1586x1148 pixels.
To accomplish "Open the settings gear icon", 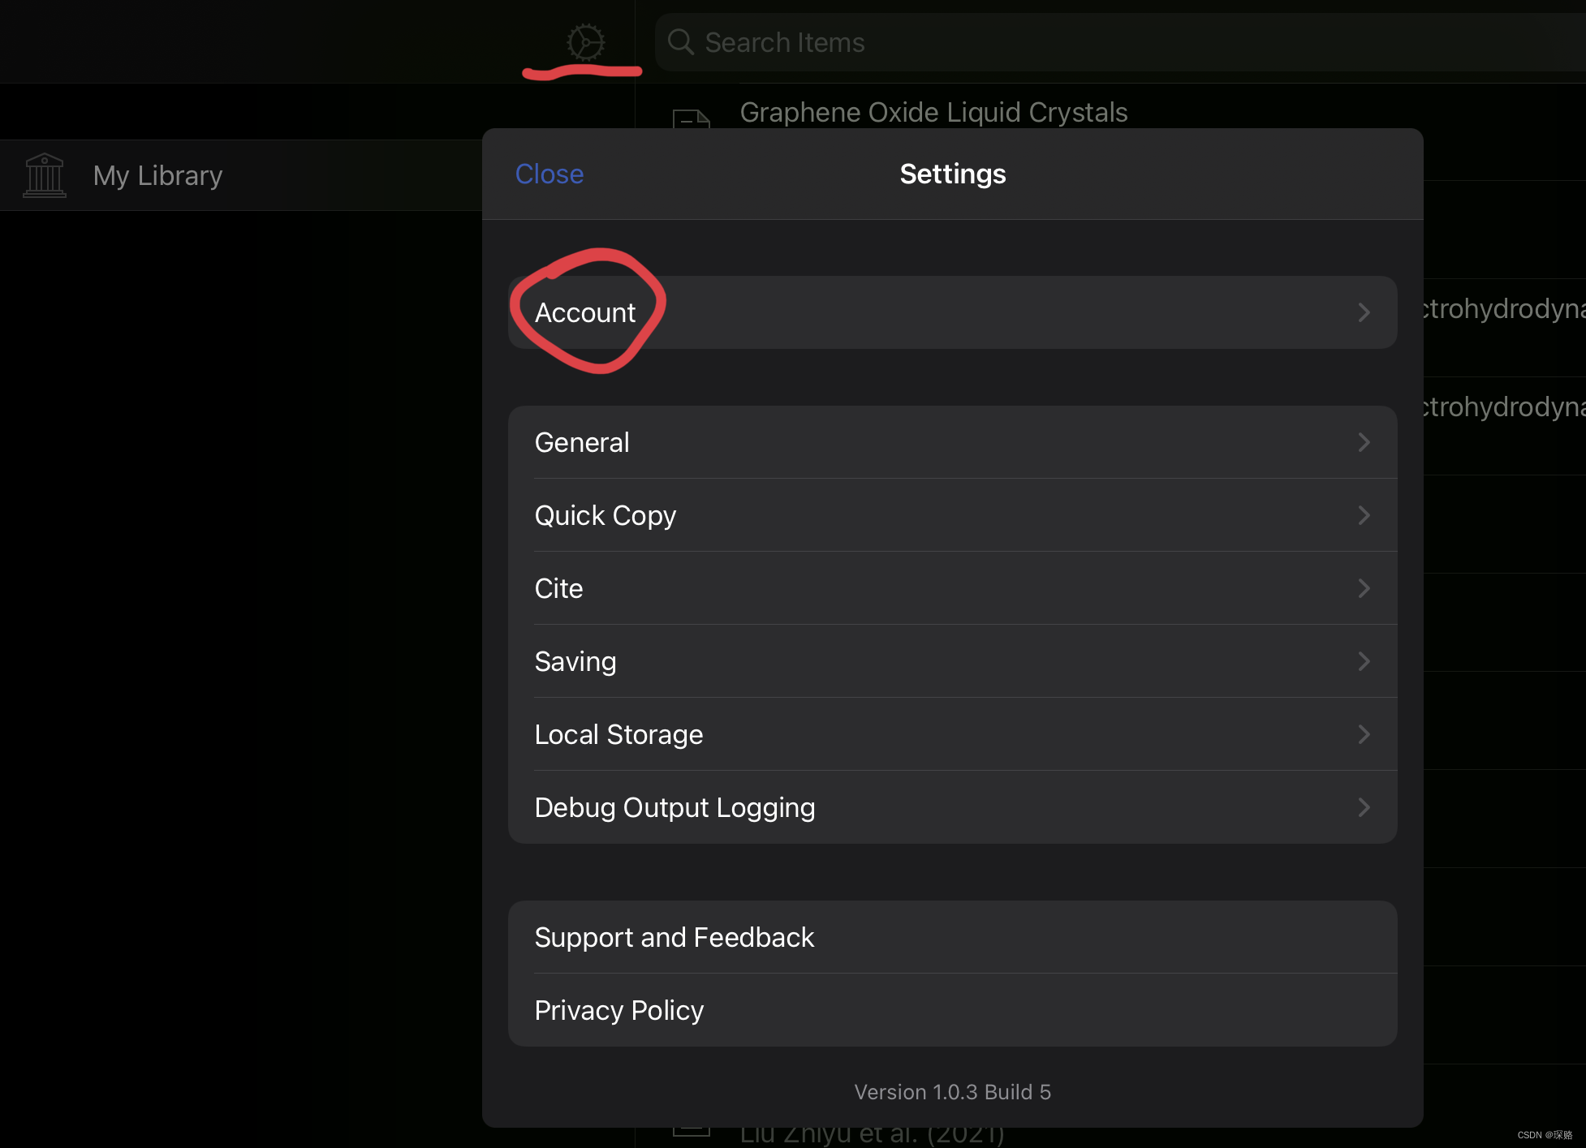I will [585, 42].
